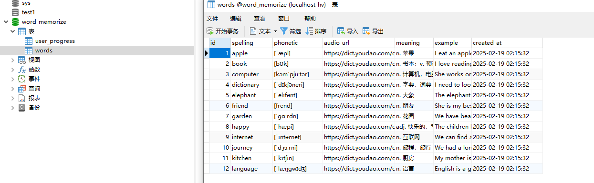Click the spelling cell 'language'

click(251, 169)
